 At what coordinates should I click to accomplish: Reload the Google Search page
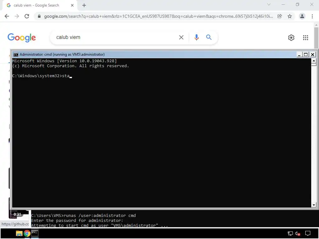pyautogui.click(x=27, y=16)
